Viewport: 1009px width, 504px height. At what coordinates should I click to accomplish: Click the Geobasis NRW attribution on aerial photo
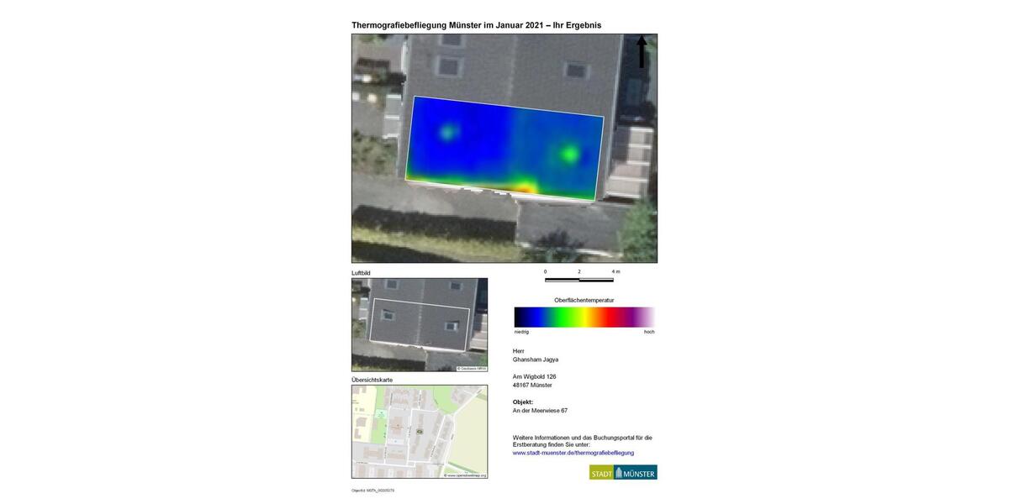tap(472, 368)
